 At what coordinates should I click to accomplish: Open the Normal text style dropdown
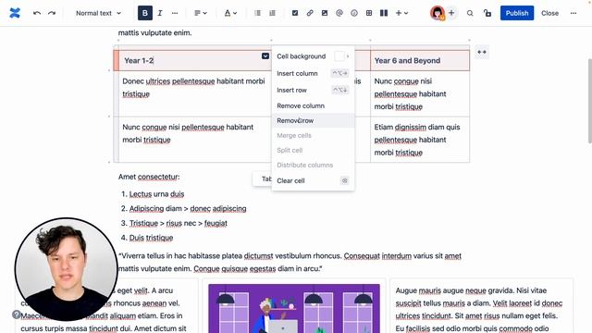coord(98,13)
